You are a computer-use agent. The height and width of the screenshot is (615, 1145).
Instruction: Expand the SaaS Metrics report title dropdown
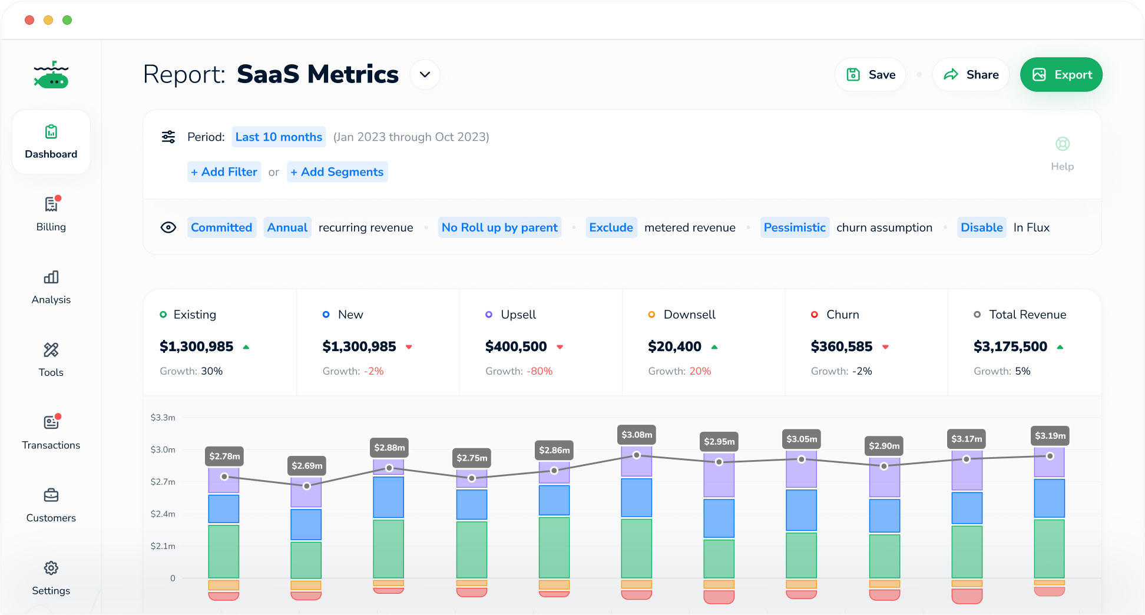pos(425,75)
